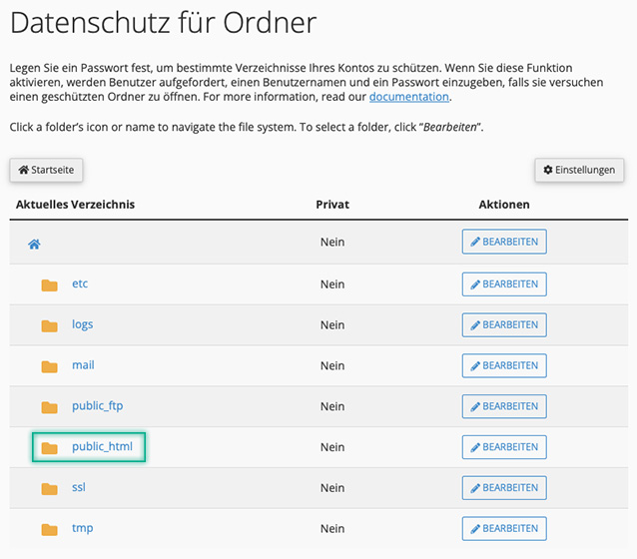Screen dimensions: 637x559
Task: Go to Startseite via the button
Action: click(46, 170)
